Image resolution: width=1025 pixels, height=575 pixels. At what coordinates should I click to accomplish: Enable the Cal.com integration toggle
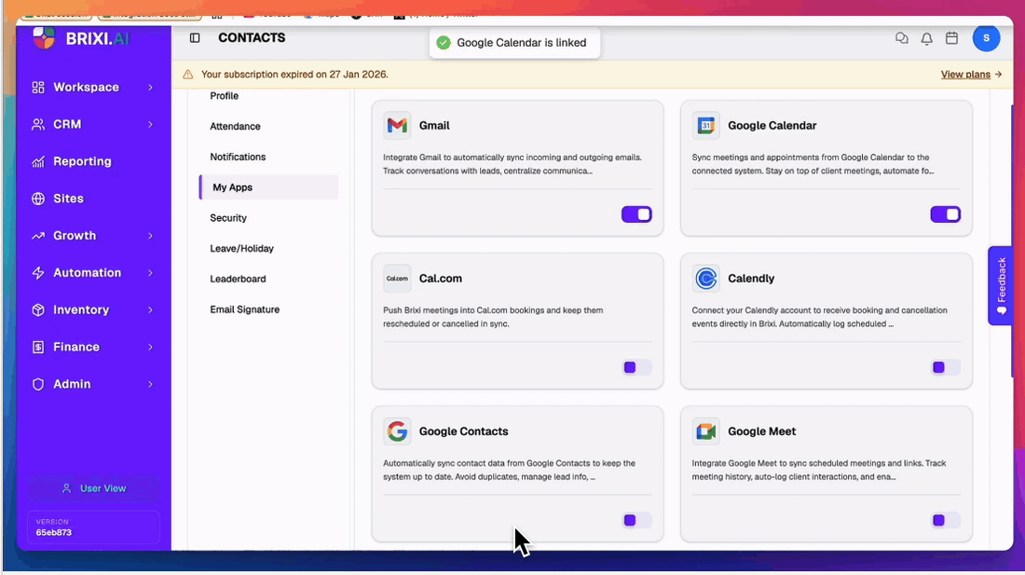coord(636,367)
